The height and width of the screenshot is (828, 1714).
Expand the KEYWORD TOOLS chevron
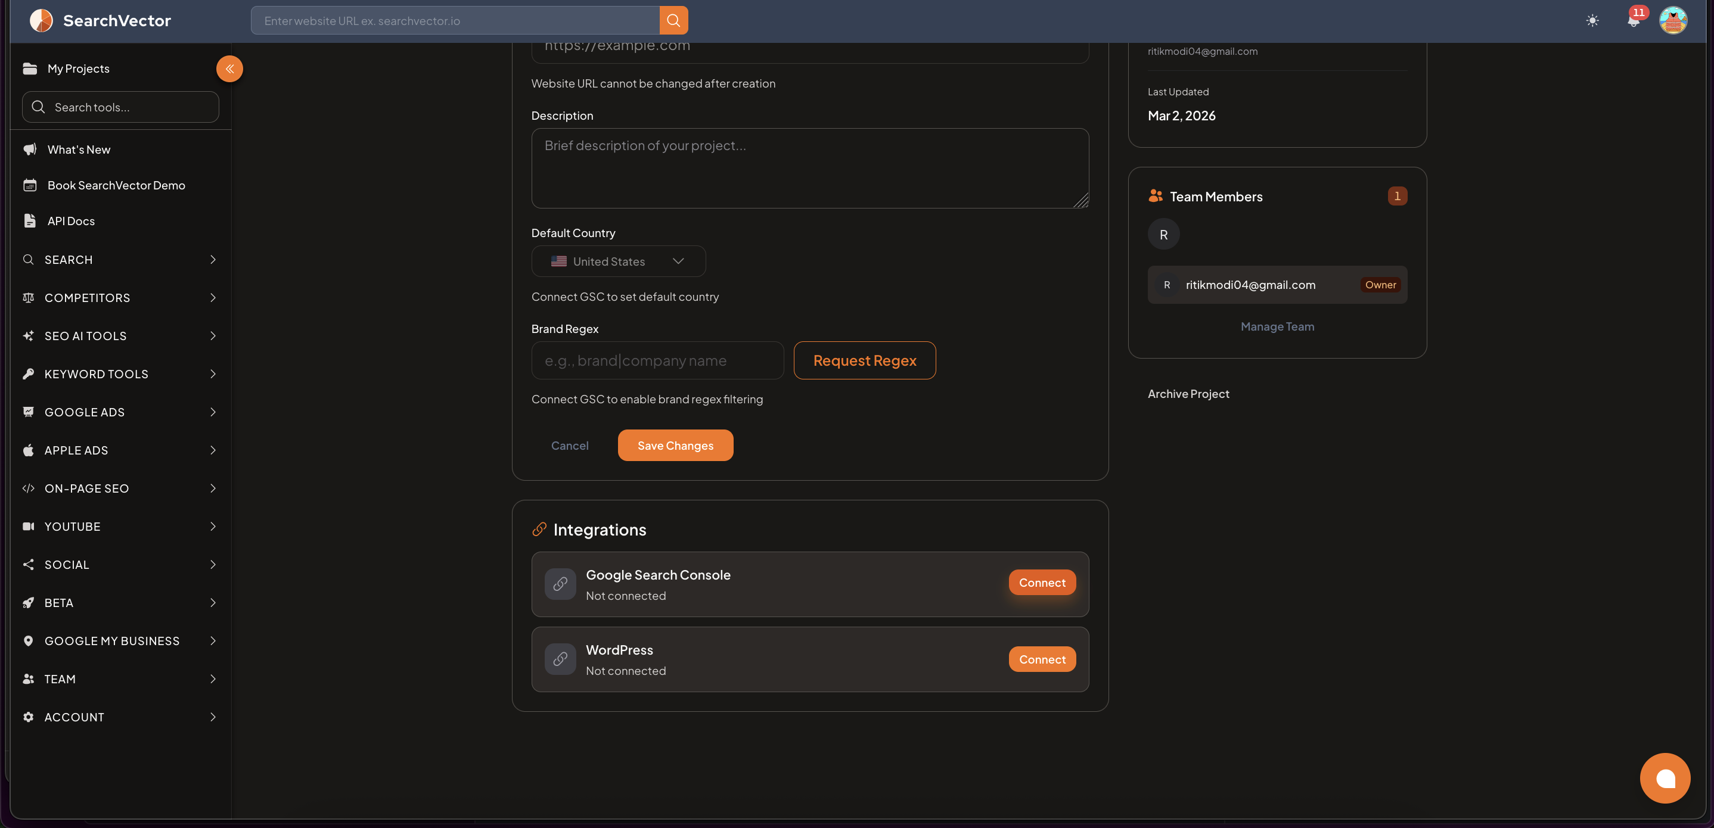point(213,373)
